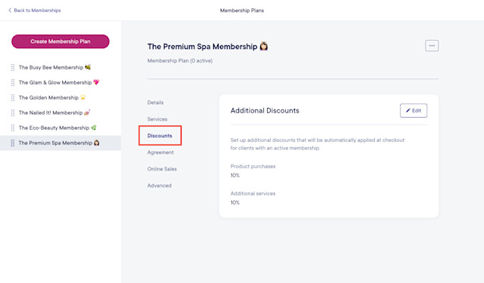Screen dimensions: 484x283
Task: Click drag handle beside Nailed It! Membership
Action: [13, 112]
